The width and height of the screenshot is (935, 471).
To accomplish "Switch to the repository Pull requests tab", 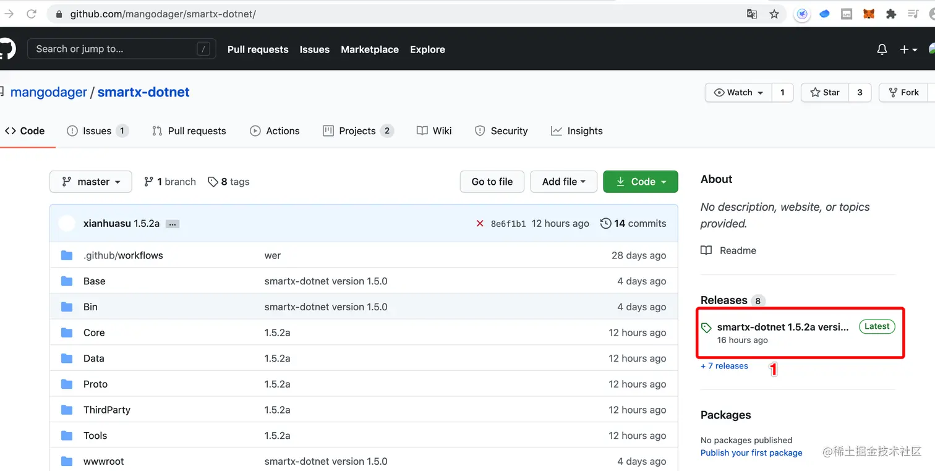I will pos(189,131).
